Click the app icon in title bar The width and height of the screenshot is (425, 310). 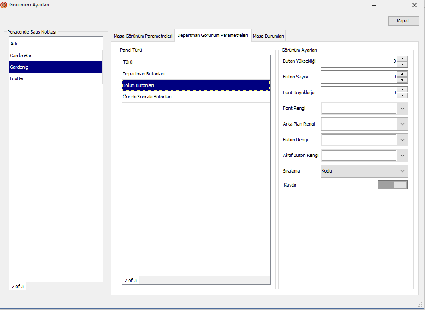(x=4, y=5)
